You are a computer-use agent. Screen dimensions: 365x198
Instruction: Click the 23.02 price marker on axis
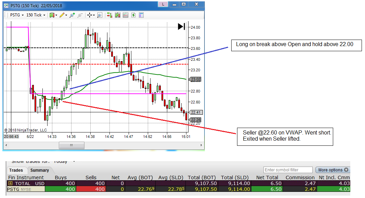195,79
